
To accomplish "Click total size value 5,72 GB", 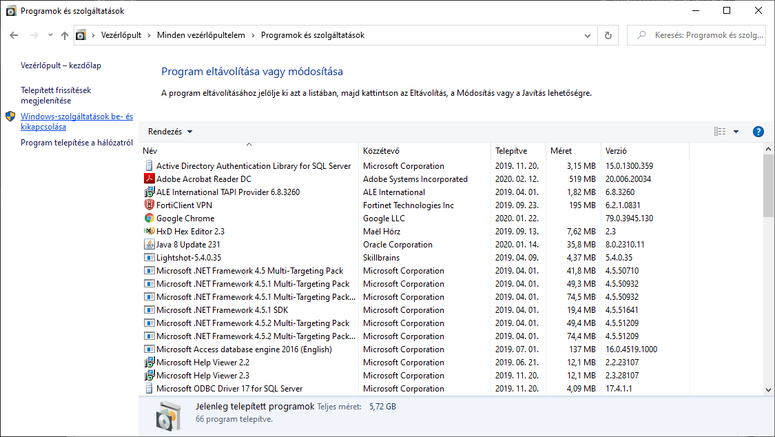I will click(382, 407).
